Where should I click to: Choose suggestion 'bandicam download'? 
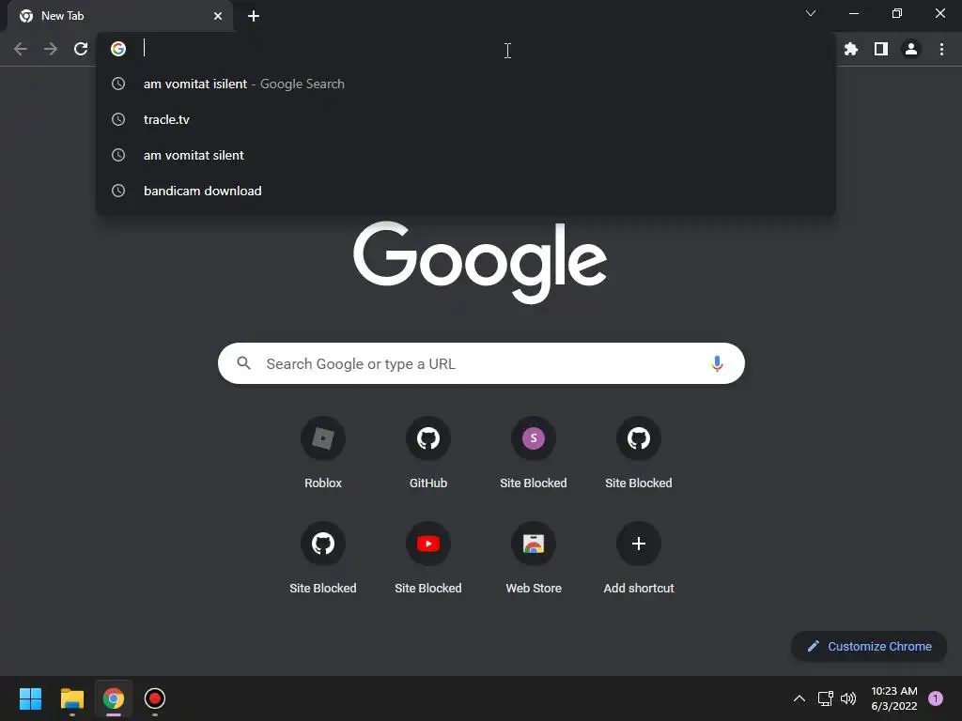pyautogui.click(x=466, y=191)
